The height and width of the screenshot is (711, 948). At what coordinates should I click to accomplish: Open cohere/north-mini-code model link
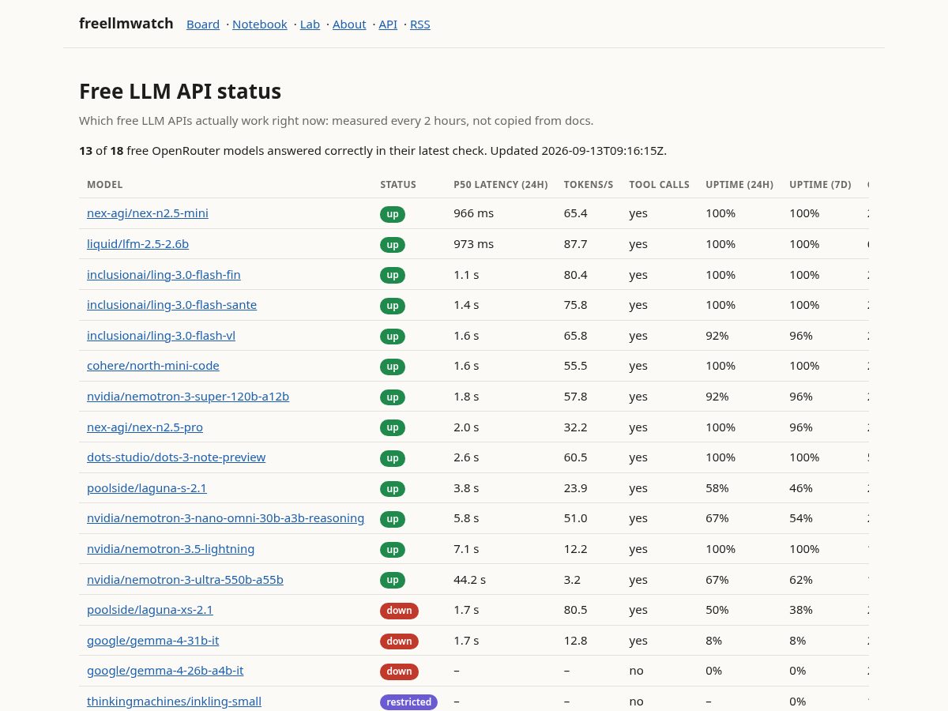coord(153,366)
